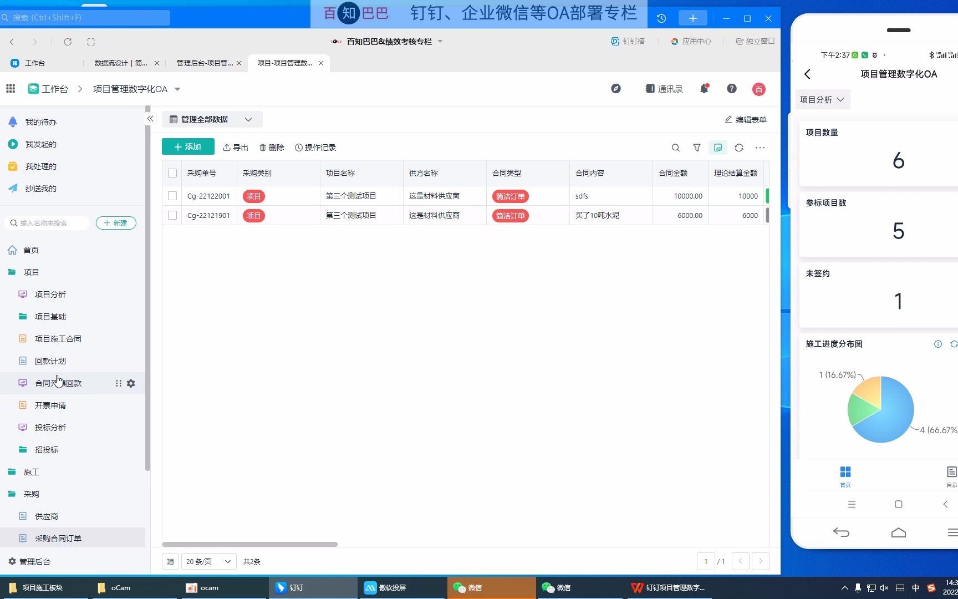Open the more options ellipsis
958x599 pixels.
pyautogui.click(x=760, y=148)
